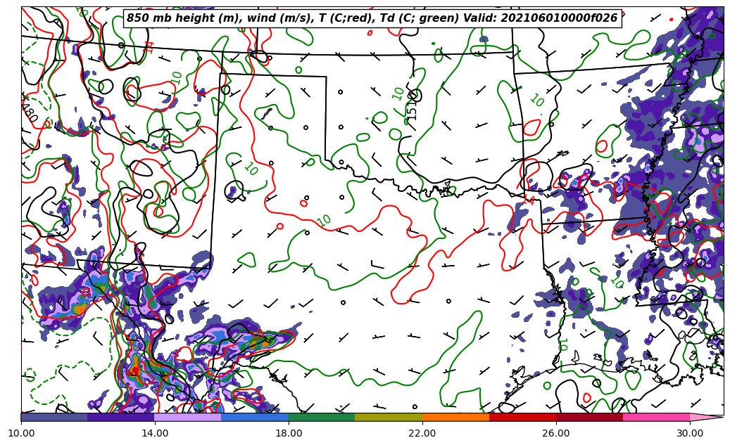
Task: Click the 18.00 colorbar tick label
Action: point(289,433)
